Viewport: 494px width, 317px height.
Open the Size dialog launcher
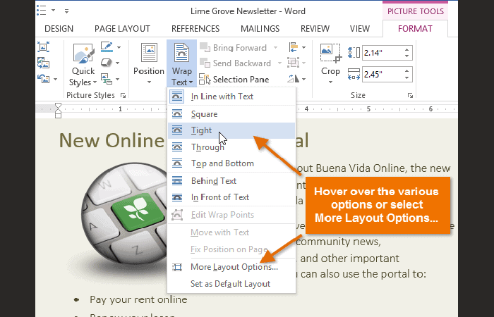coord(410,95)
